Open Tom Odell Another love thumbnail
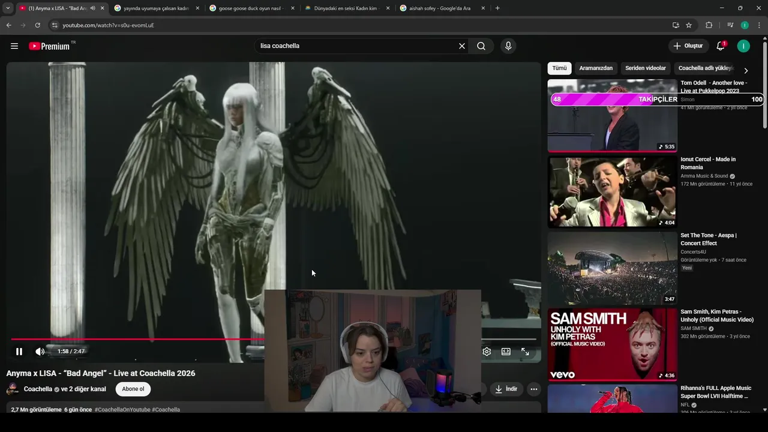768x432 pixels. tap(612, 115)
